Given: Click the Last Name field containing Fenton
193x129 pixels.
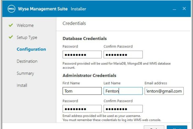Looking at the screenshot, I should (123, 91).
